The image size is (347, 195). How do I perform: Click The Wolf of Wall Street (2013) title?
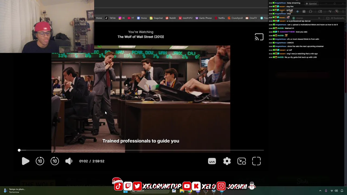pyautogui.click(x=141, y=37)
